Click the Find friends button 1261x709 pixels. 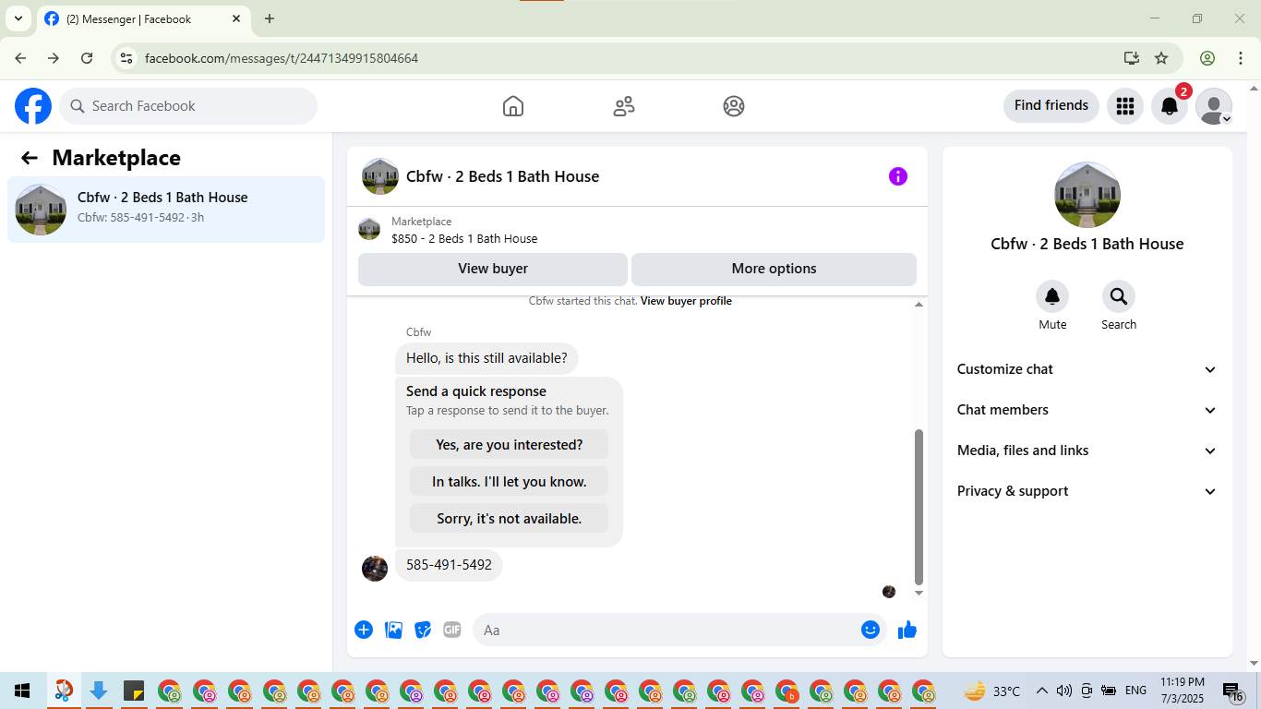(1051, 106)
